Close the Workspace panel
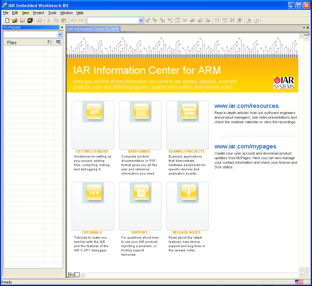 pos(62,27)
